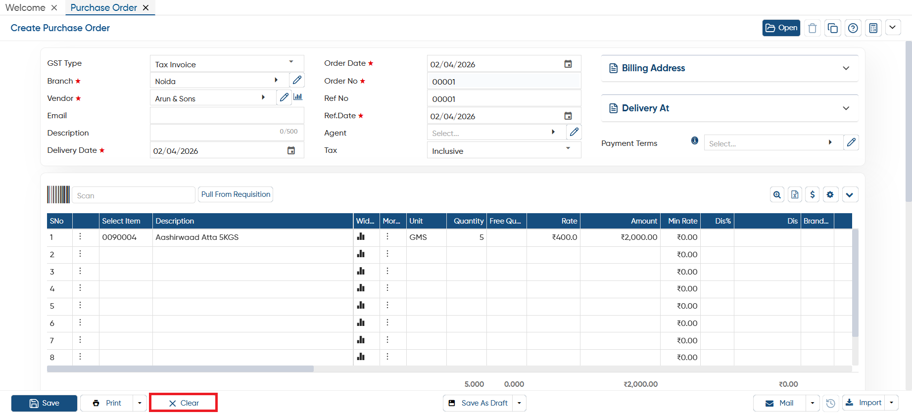Image resolution: width=912 pixels, height=414 pixels.
Task: Click the Scan barcode input field
Action: 133,195
